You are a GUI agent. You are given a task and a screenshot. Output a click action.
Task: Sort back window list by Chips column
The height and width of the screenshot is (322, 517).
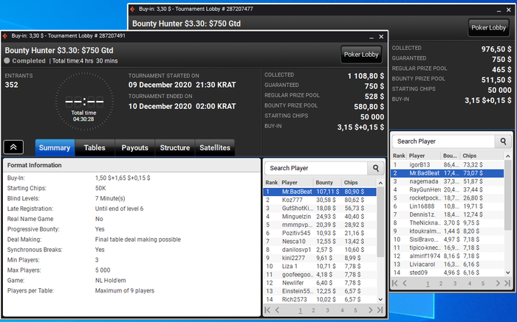482,155
